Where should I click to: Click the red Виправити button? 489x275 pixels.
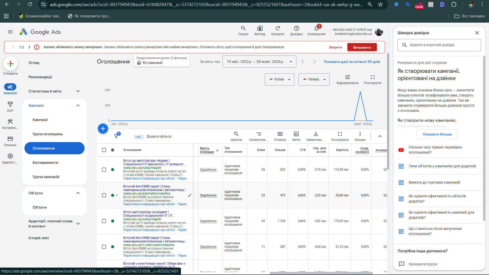click(x=362, y=47)
